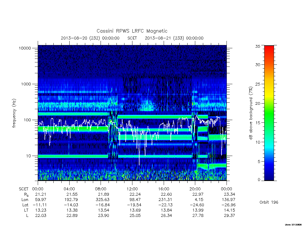Click the emission band below 10 Hz after 20:00
Image resolution: width=302 pixels, height=226 pixels.
(x=212, y=166)
